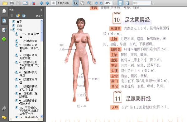Open the 选项 options dropdown menu
The image size is (187, 122).
pyautogui.click(x=39, y=16)
